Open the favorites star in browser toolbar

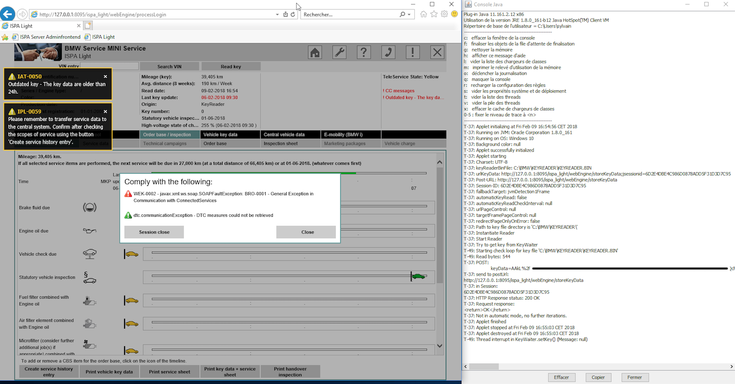[x=434, y=14]
